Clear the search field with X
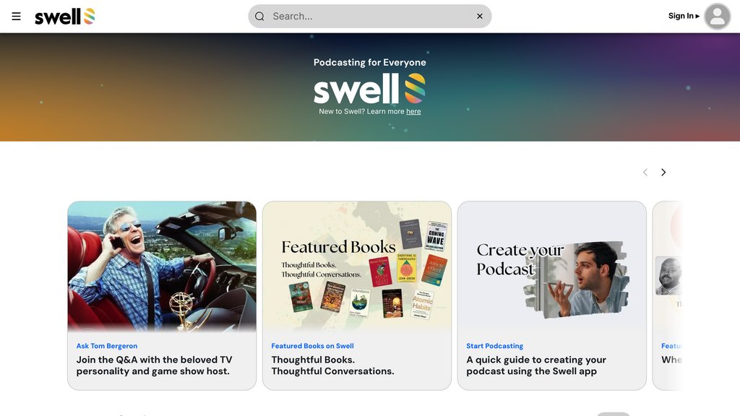The height and width of the screenshot is (416, 740). point(480,17)
